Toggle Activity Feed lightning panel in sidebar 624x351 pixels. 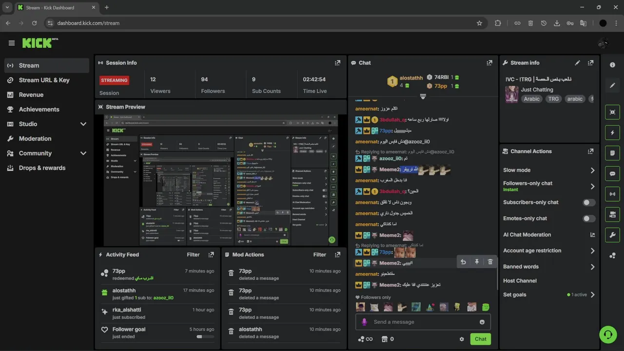pyautogui.click(x=613, y=133)
